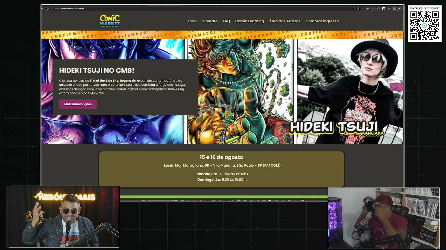Click the Mais informações button
This screenshot has width=446, height=250.
click(78, 104)
